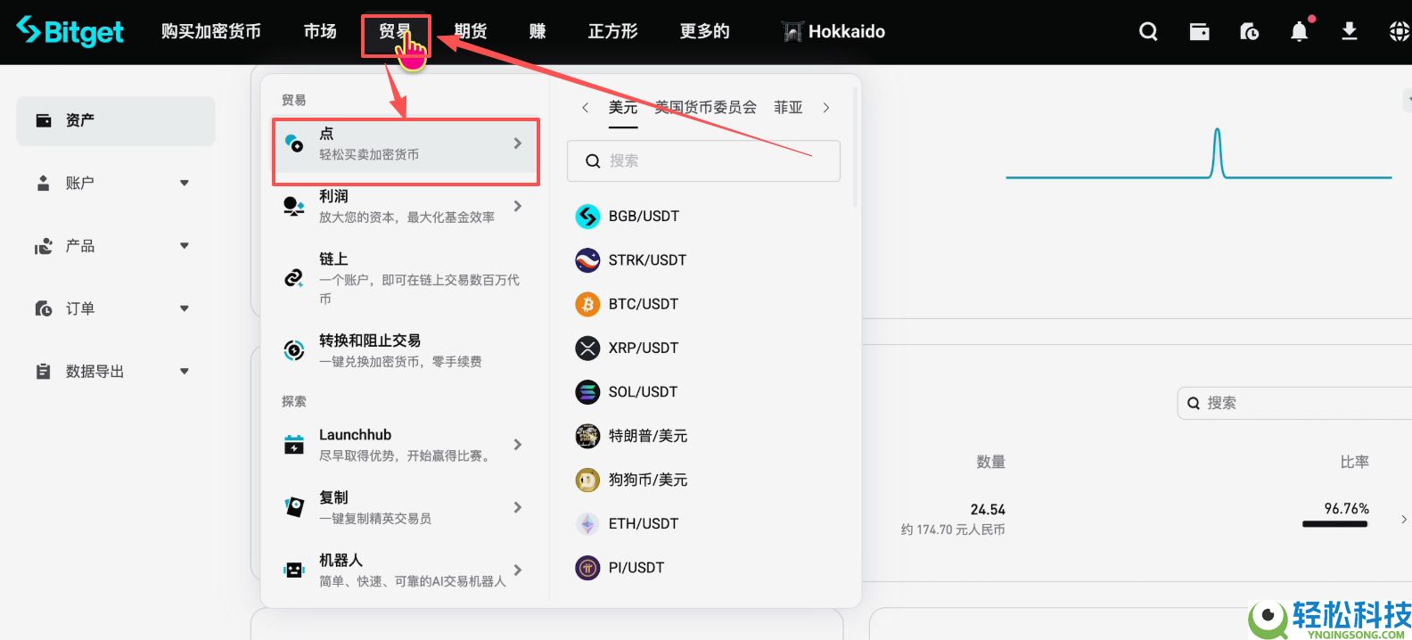Click the 机器人 bot icon
This screenshot has width=1412, height=640.
[293, 570]
